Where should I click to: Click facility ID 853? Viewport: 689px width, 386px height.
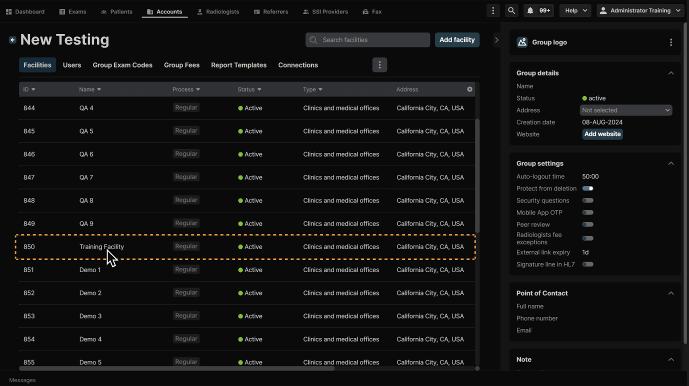[x=29, y=316]
